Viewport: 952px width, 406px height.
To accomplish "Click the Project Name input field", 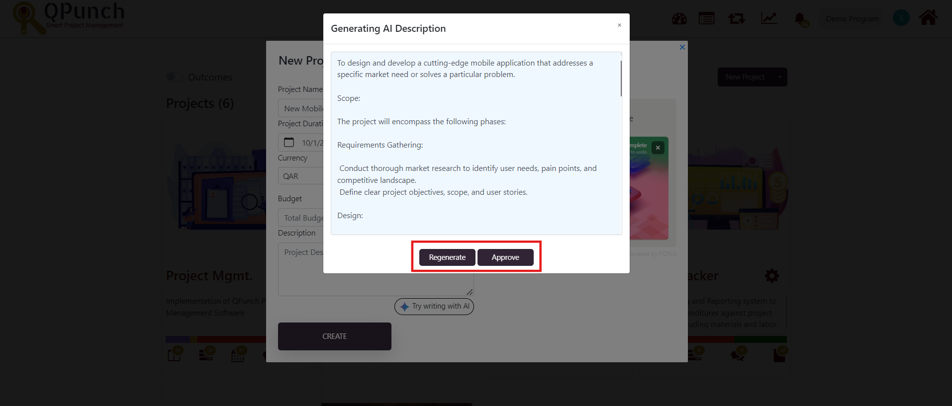I will click(301, 108).
